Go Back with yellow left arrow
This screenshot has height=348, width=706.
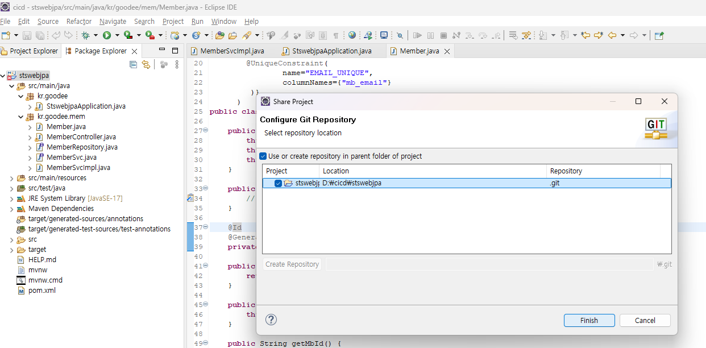pyautogui.click(x=612, y=35)
